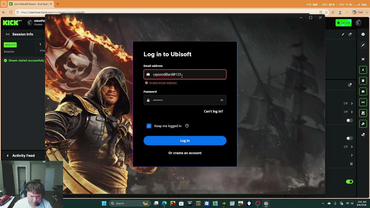The height and width of the screenshot is (208, 370).
Task: Click the three-dots icon below the wrench
Action: (363, 135)
